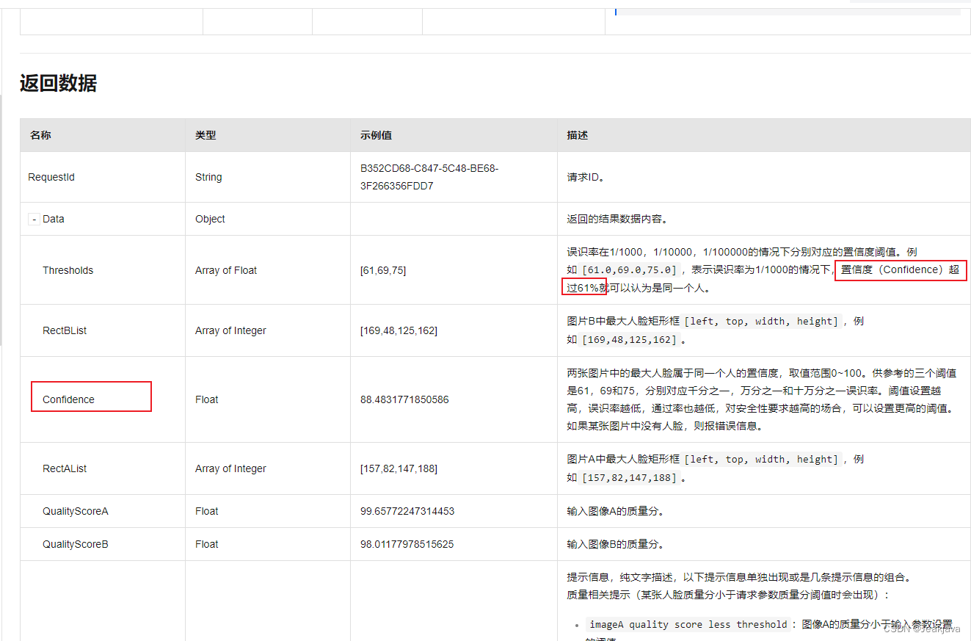Select the RectAList name cell
The image size is (971, 641).
[103, 468]
